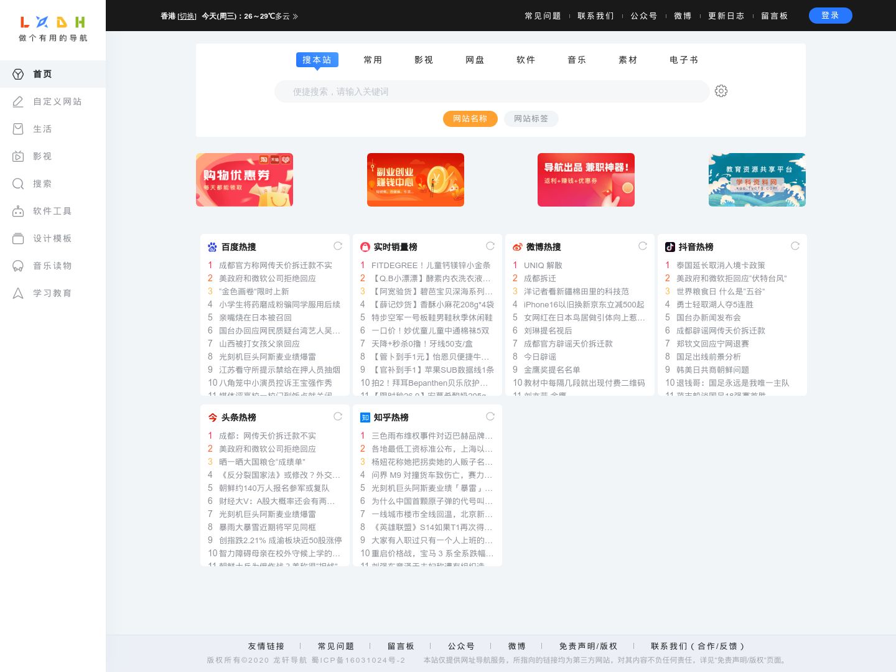The width and height of the screenshot is (896, 672).
Task: Switch to the 软件 search tab
Action: (x=526, y=60)
